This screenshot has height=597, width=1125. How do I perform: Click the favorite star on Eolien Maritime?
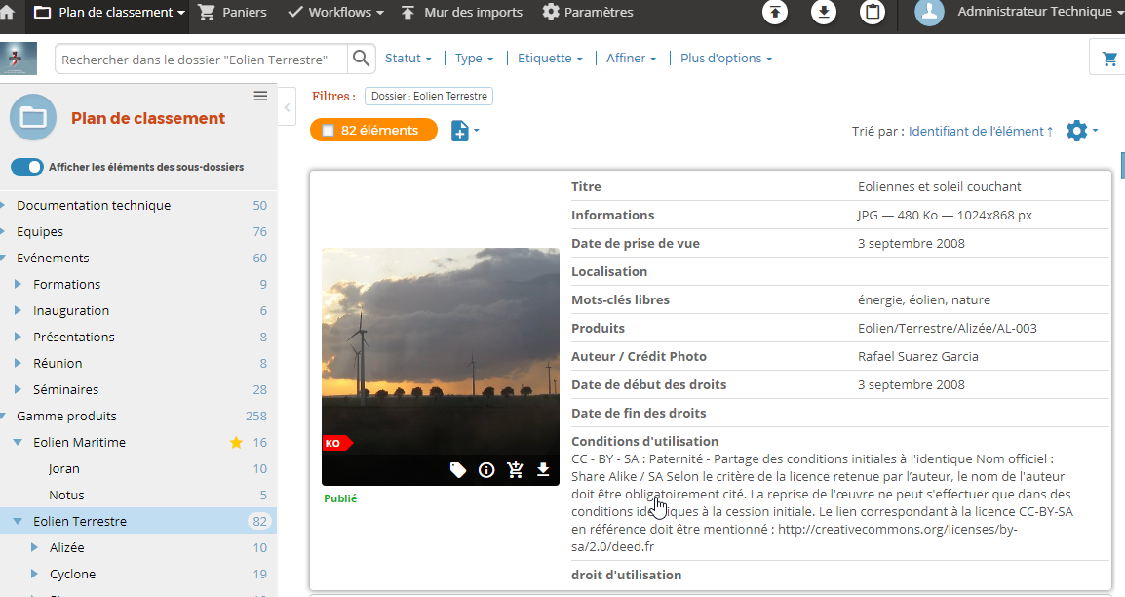point(236,443)
